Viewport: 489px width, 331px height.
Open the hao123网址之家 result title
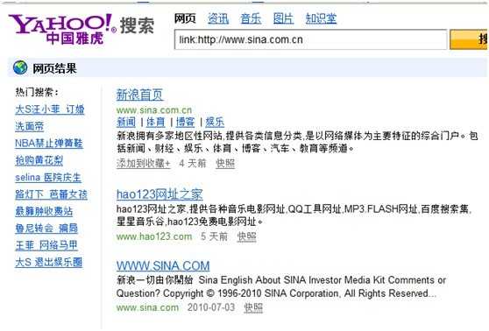(x=159, y=194)
